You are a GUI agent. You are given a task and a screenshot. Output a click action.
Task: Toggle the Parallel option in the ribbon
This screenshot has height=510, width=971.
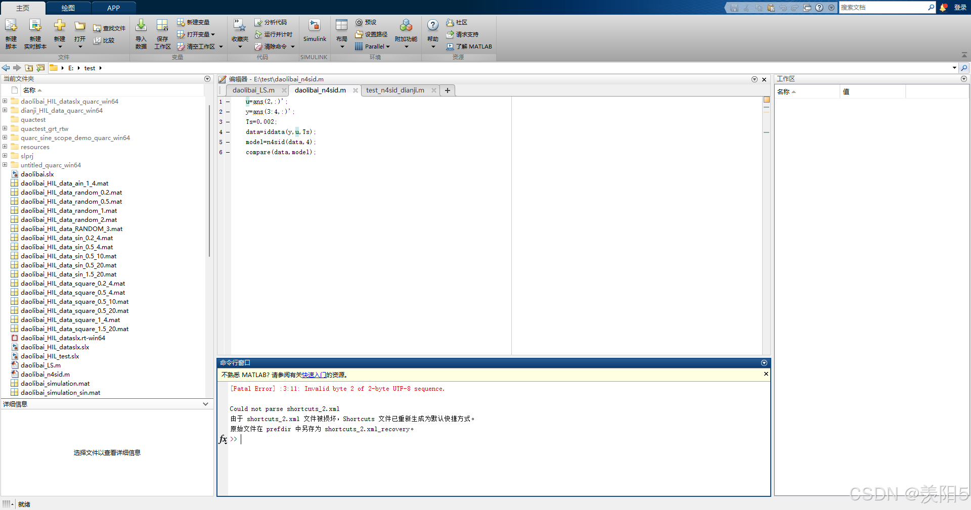click(372, 46)
